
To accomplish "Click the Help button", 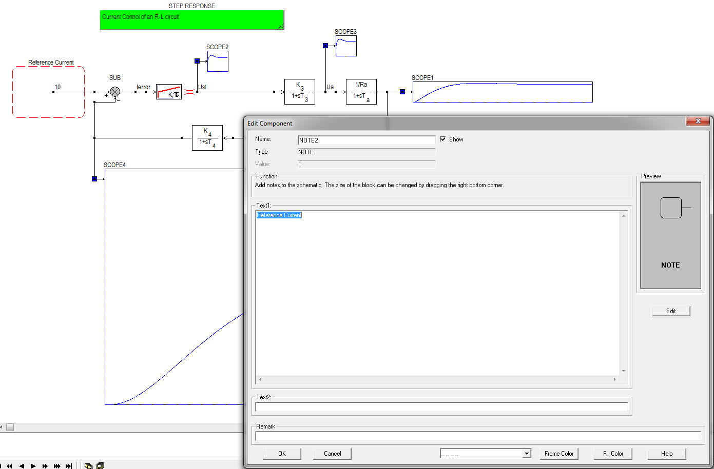I will click(x=667, y=454).
